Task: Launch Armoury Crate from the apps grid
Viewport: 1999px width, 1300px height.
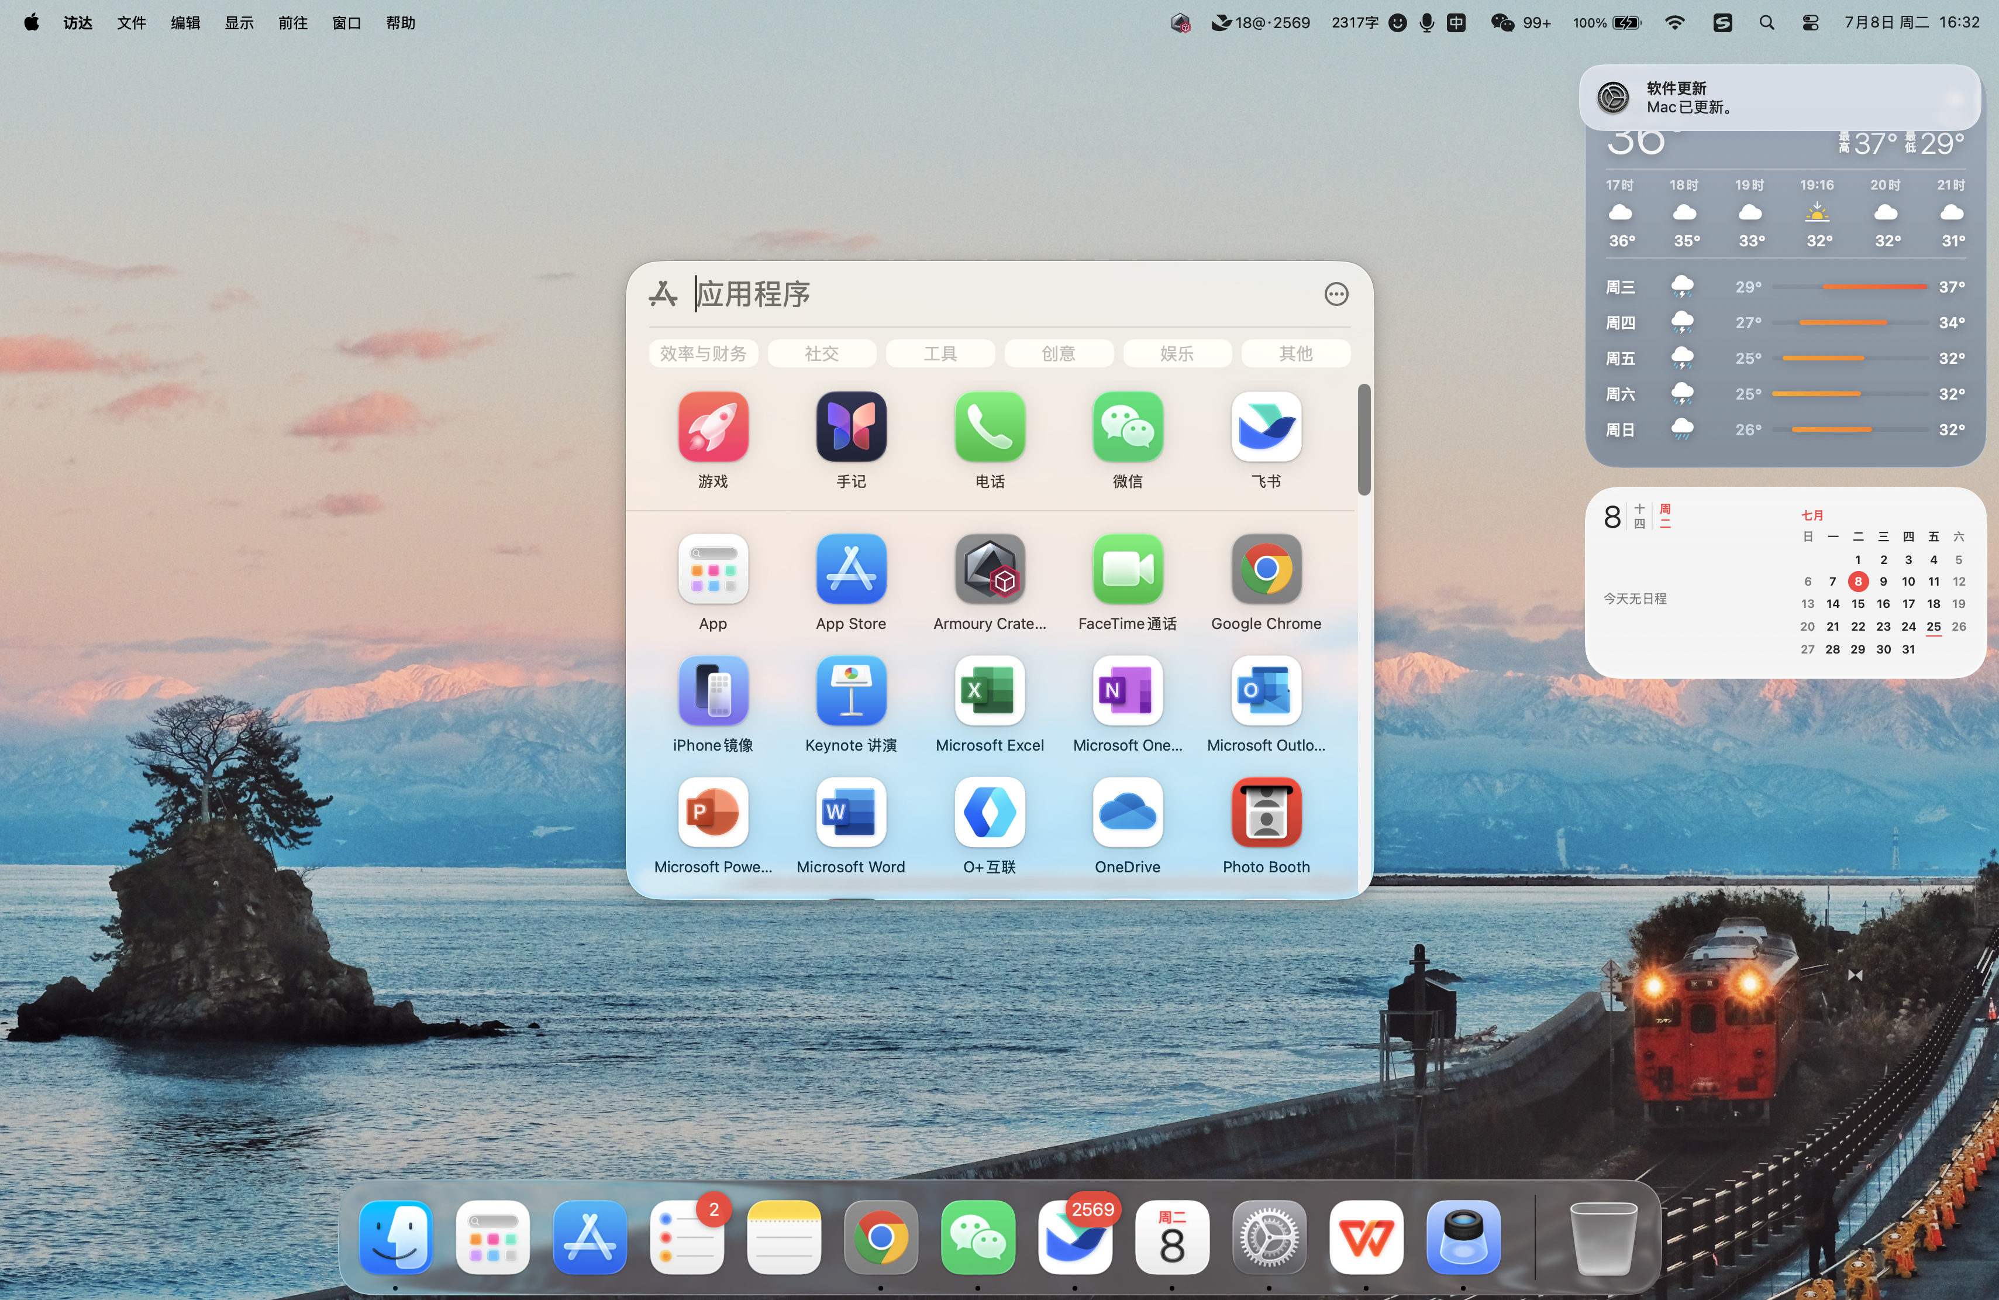Action: point(990,569)
